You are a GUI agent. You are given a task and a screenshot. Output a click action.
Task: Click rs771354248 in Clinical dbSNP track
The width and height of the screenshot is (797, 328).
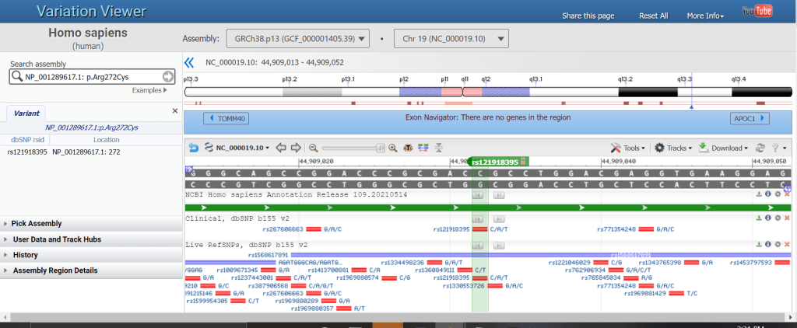click(x=617, y=229)
